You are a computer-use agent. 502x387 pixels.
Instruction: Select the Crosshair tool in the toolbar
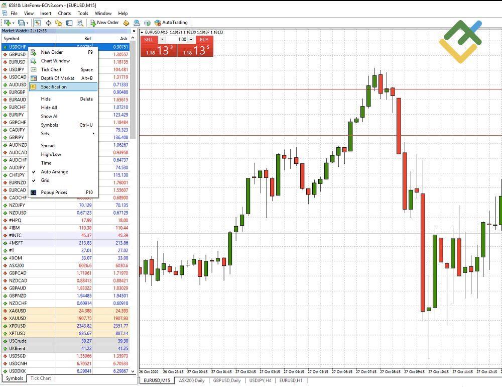click(48, 22)
